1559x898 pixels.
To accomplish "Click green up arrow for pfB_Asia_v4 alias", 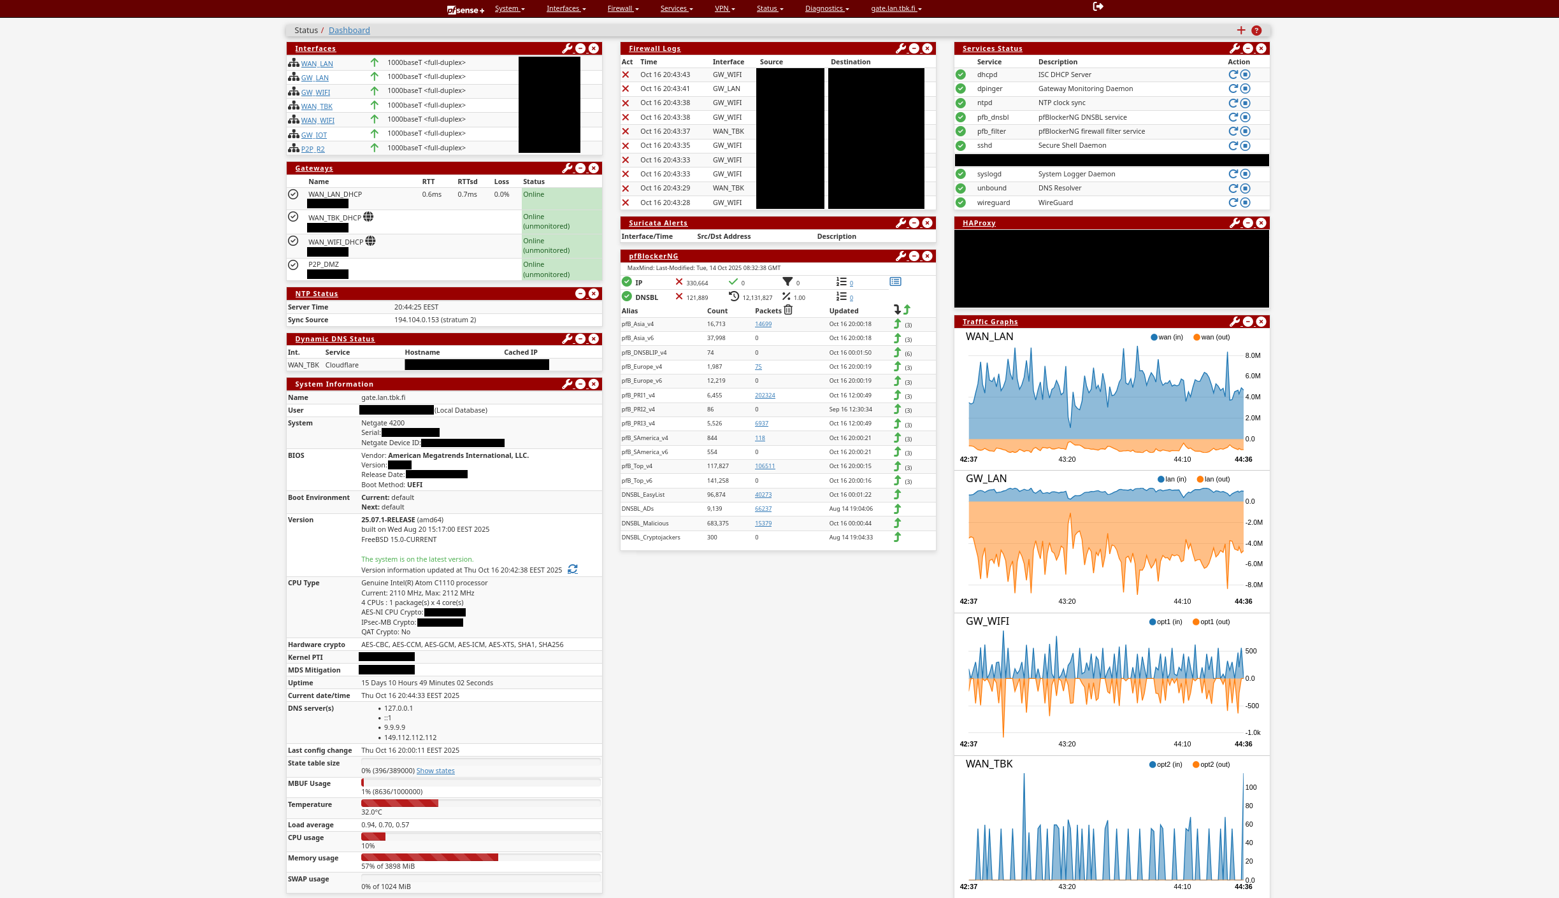I will 897,324.
